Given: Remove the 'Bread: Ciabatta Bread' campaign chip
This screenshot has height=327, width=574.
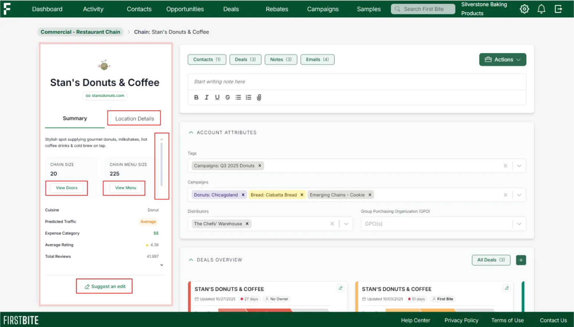Looking at the screenshot, I should [302, 195].
